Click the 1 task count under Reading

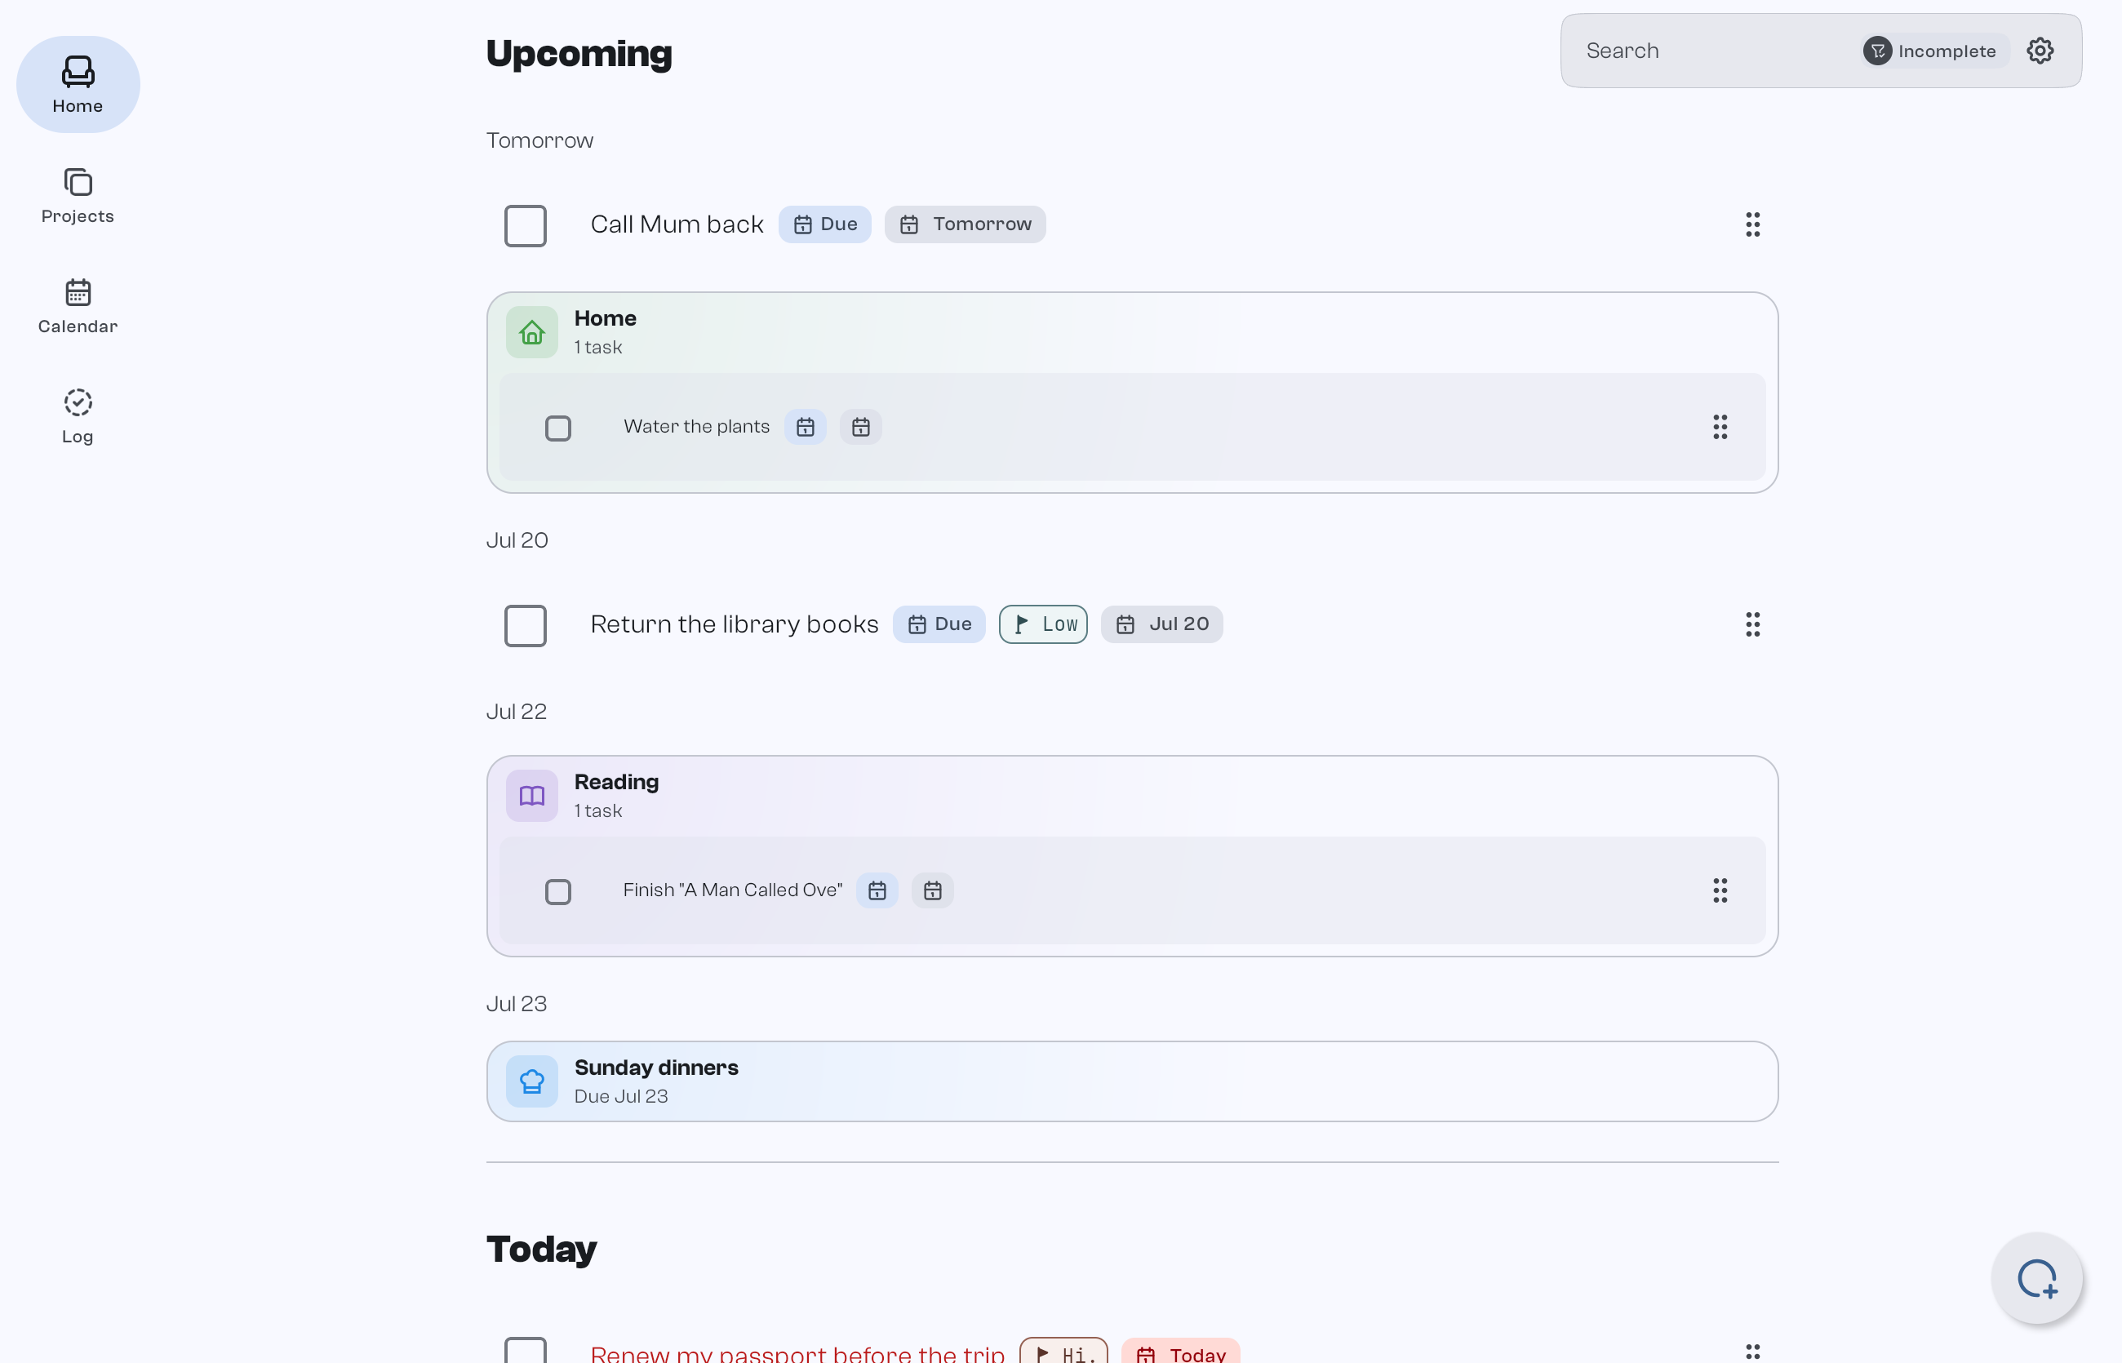click(x=598, y=810)
